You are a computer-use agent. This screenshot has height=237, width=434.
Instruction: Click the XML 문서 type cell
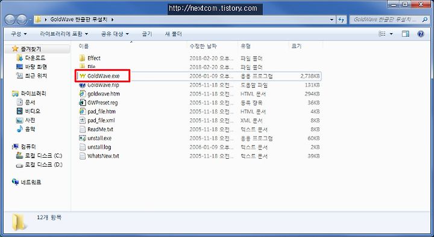[251, 120]
